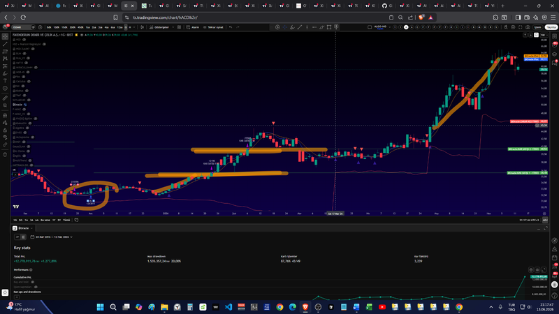Bookmark this page via bookmark icon
The height and width of the screenshot is (314, 559).
(x=115, y=17)
